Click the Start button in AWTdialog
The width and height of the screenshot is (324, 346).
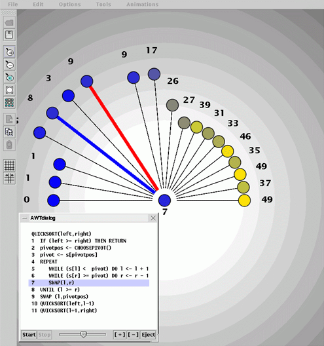pos(29,335)
